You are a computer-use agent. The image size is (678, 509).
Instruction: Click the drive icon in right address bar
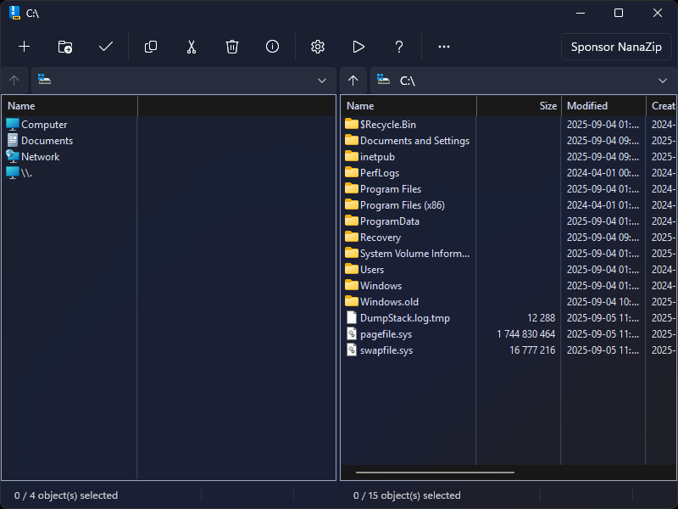click(383, 79)
